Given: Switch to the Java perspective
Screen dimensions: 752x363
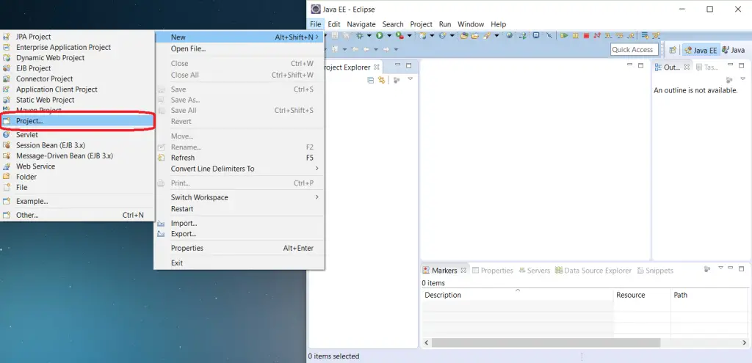Looking at the screenshot, I should (734, 50).
